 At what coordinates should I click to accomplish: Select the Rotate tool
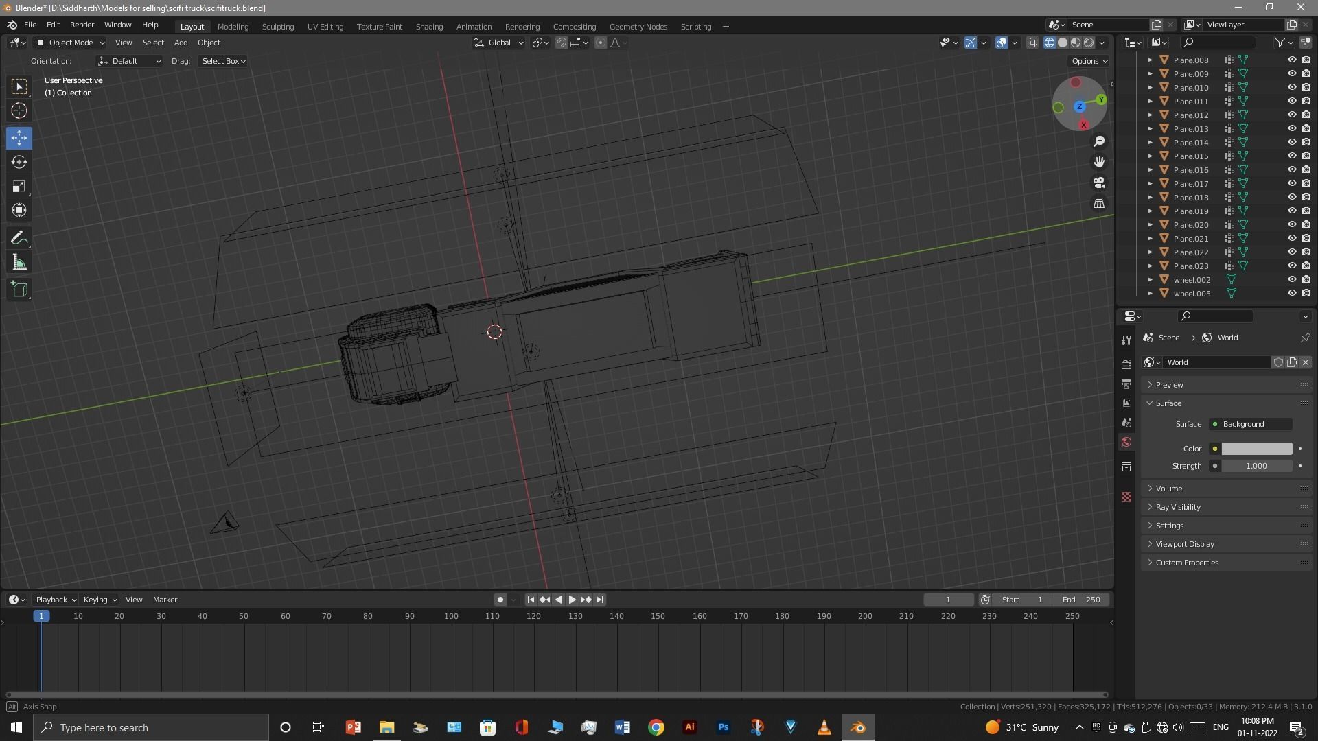click(19, 163)
